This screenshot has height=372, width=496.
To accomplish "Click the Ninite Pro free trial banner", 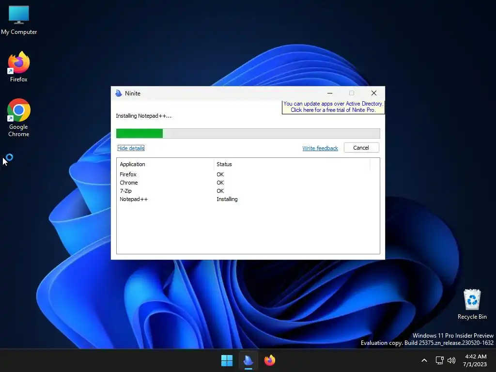I will [x=333, y=107].
